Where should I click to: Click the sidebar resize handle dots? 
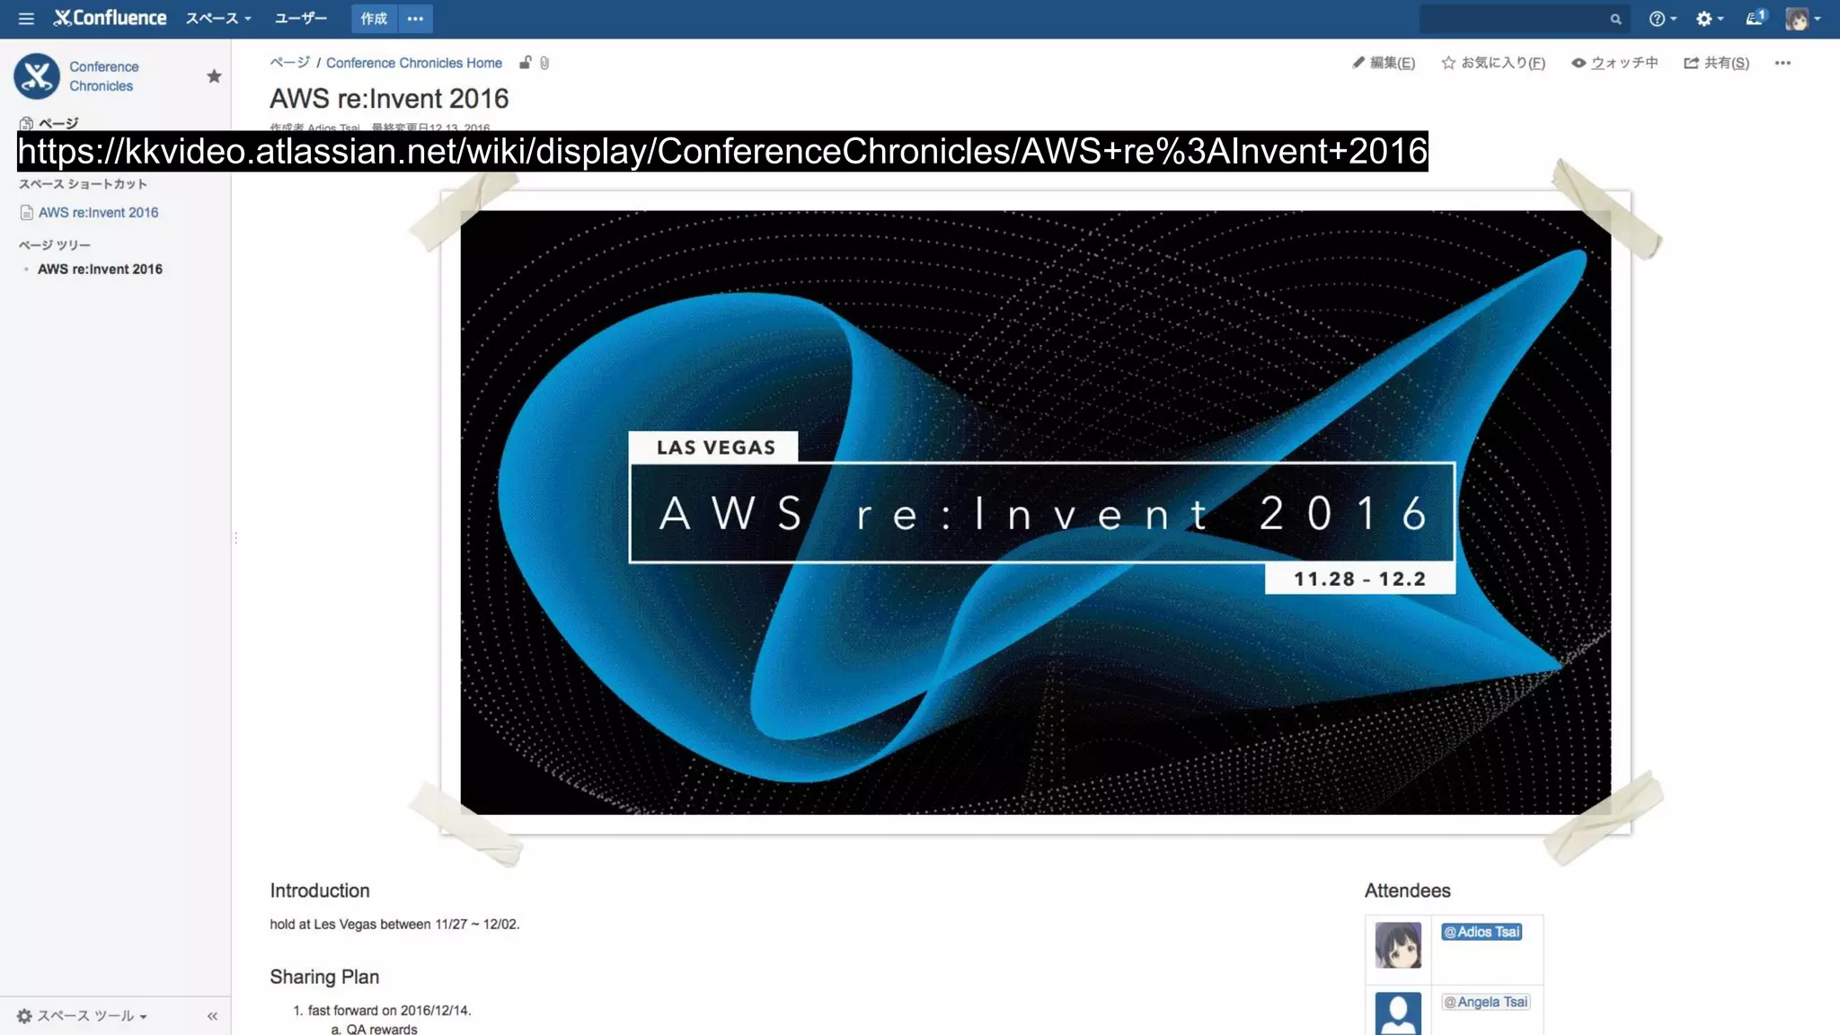click(235, 537)
